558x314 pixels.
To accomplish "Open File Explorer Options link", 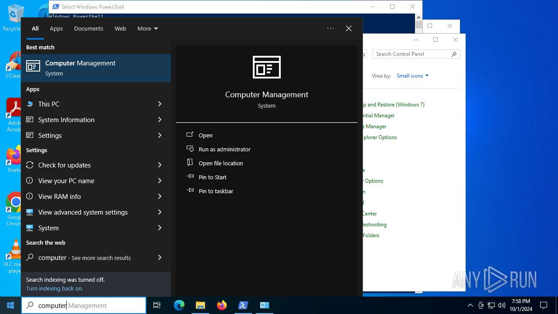I will coord(380,137).
